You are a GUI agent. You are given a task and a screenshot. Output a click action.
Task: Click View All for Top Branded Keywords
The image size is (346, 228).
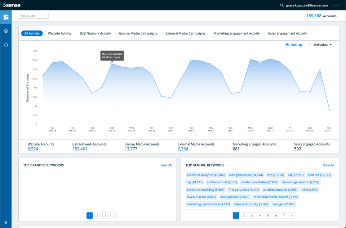pyautogui.click(x=166, y=165)
